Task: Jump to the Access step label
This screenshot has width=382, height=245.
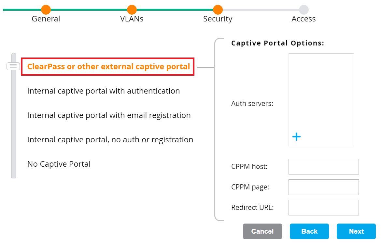Action: point(304,19)
